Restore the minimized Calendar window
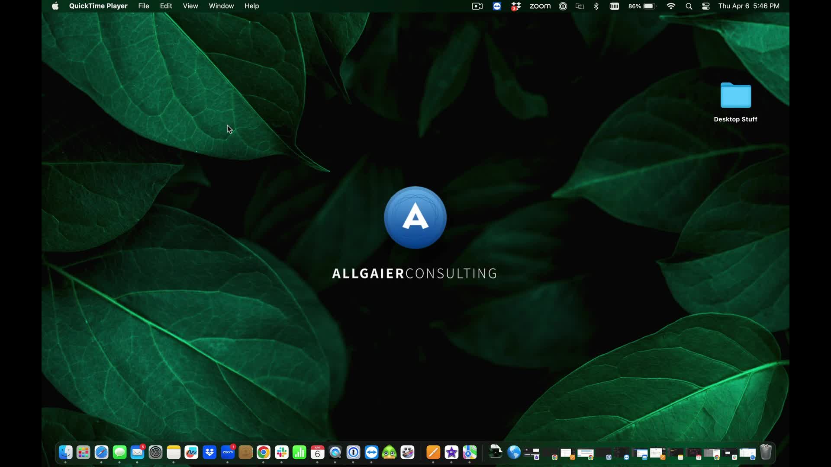Viewport: 831px width, 467px height. tap(693, 453)
